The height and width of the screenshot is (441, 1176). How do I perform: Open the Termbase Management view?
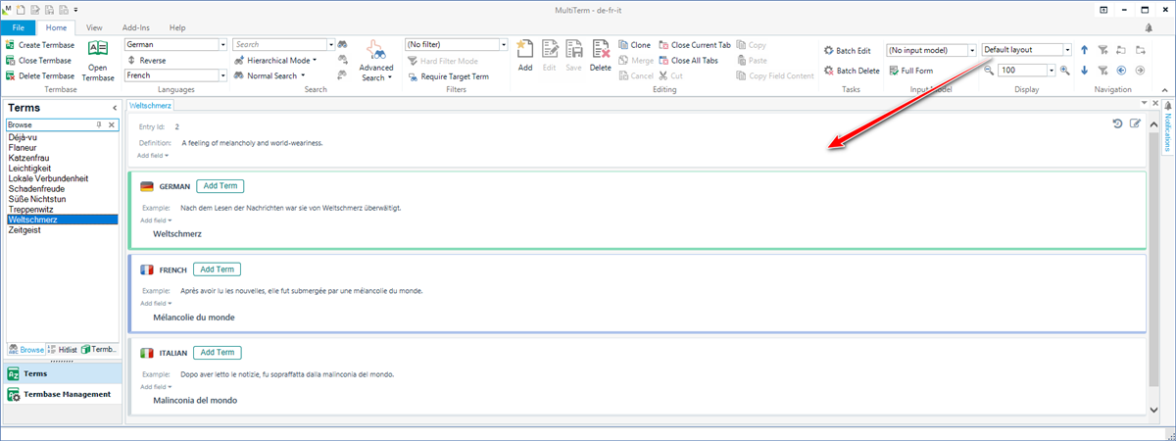point(62,394)
